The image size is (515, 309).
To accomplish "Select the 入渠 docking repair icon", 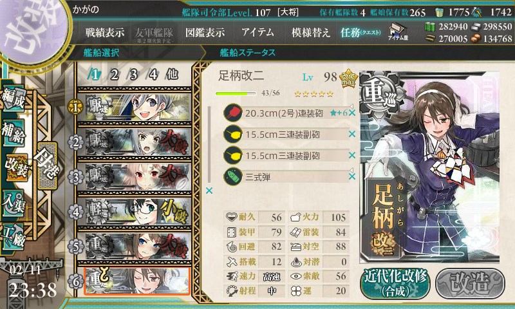I will pyautogui.click(x=14, y=203).
